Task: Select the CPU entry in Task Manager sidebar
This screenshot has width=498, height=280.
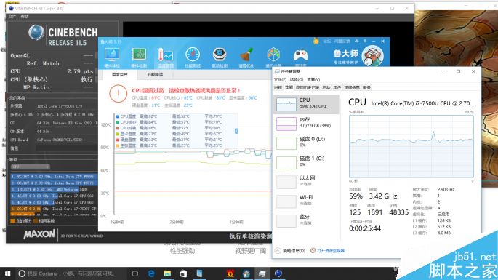Action: pos(306,104)
